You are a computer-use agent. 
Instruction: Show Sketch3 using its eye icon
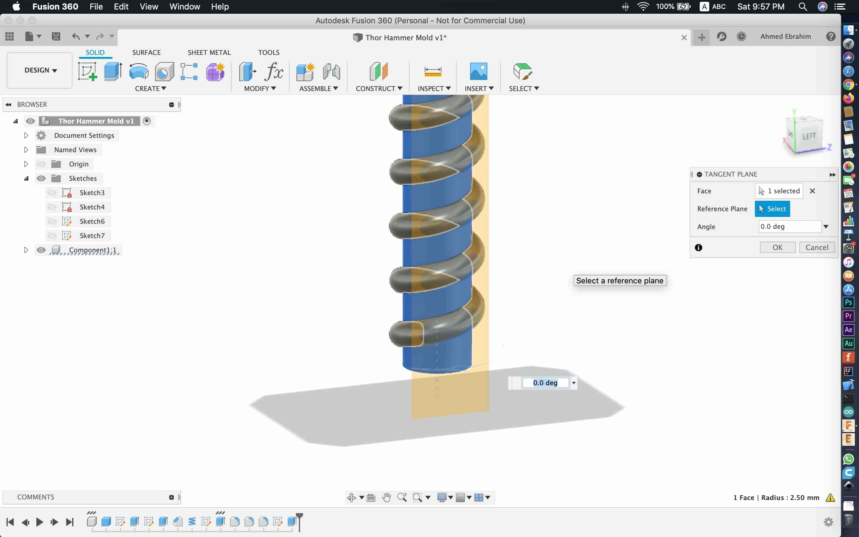point(52,192)
